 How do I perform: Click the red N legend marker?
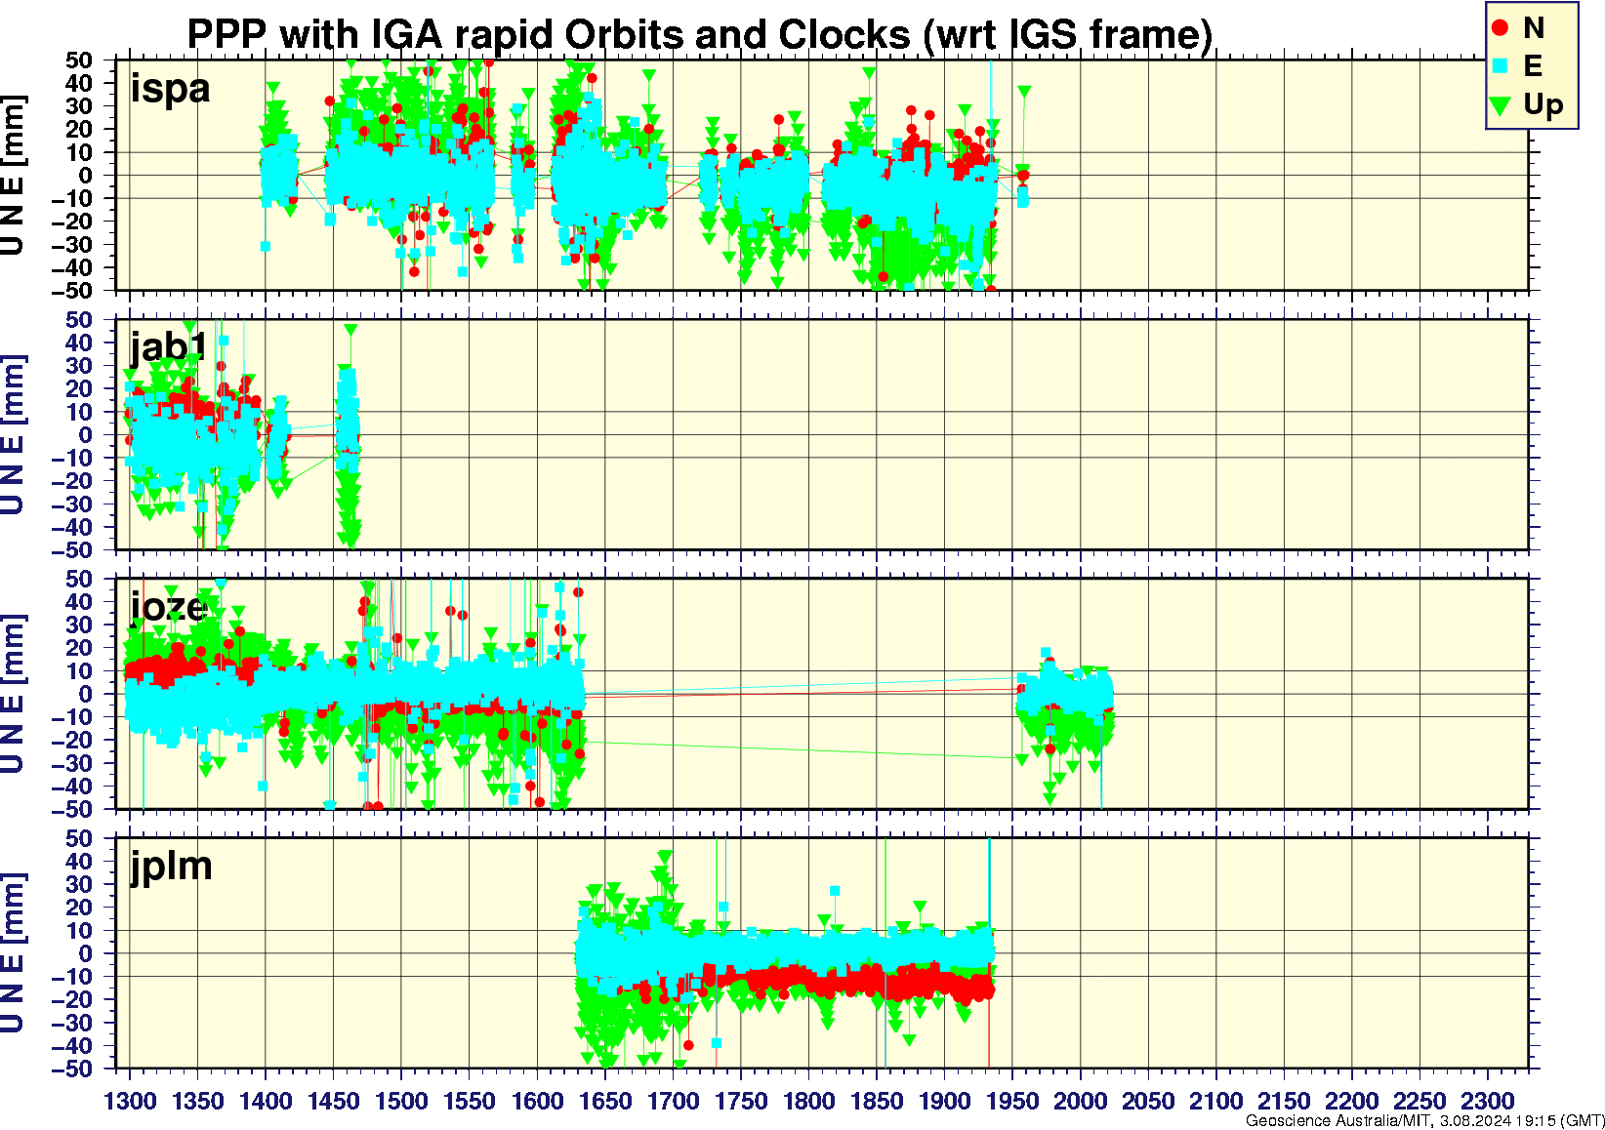(x=1501, y=28)
